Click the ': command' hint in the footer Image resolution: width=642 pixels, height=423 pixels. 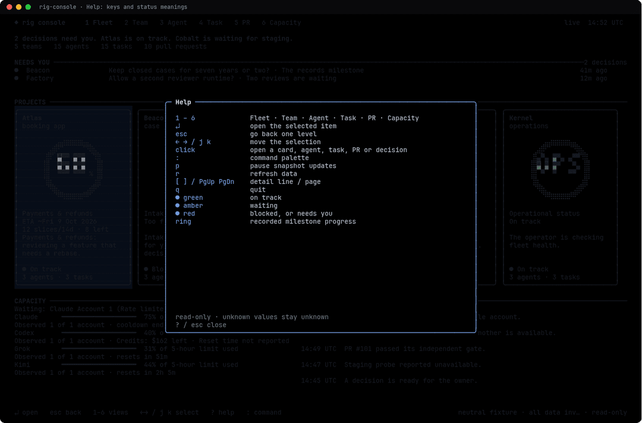tap(264, 413)
